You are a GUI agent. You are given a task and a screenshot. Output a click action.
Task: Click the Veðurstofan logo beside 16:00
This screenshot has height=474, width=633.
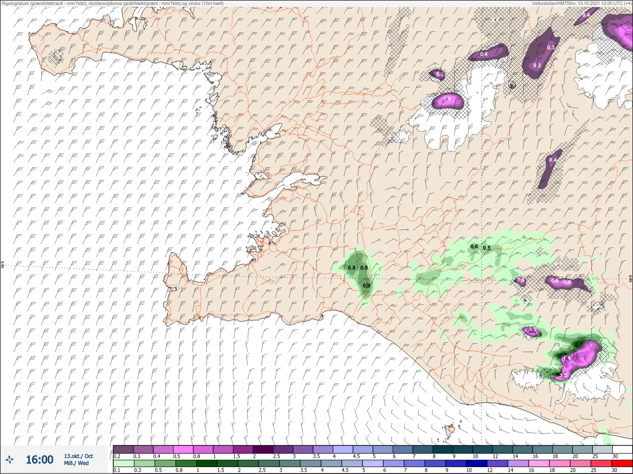(10, 460)
